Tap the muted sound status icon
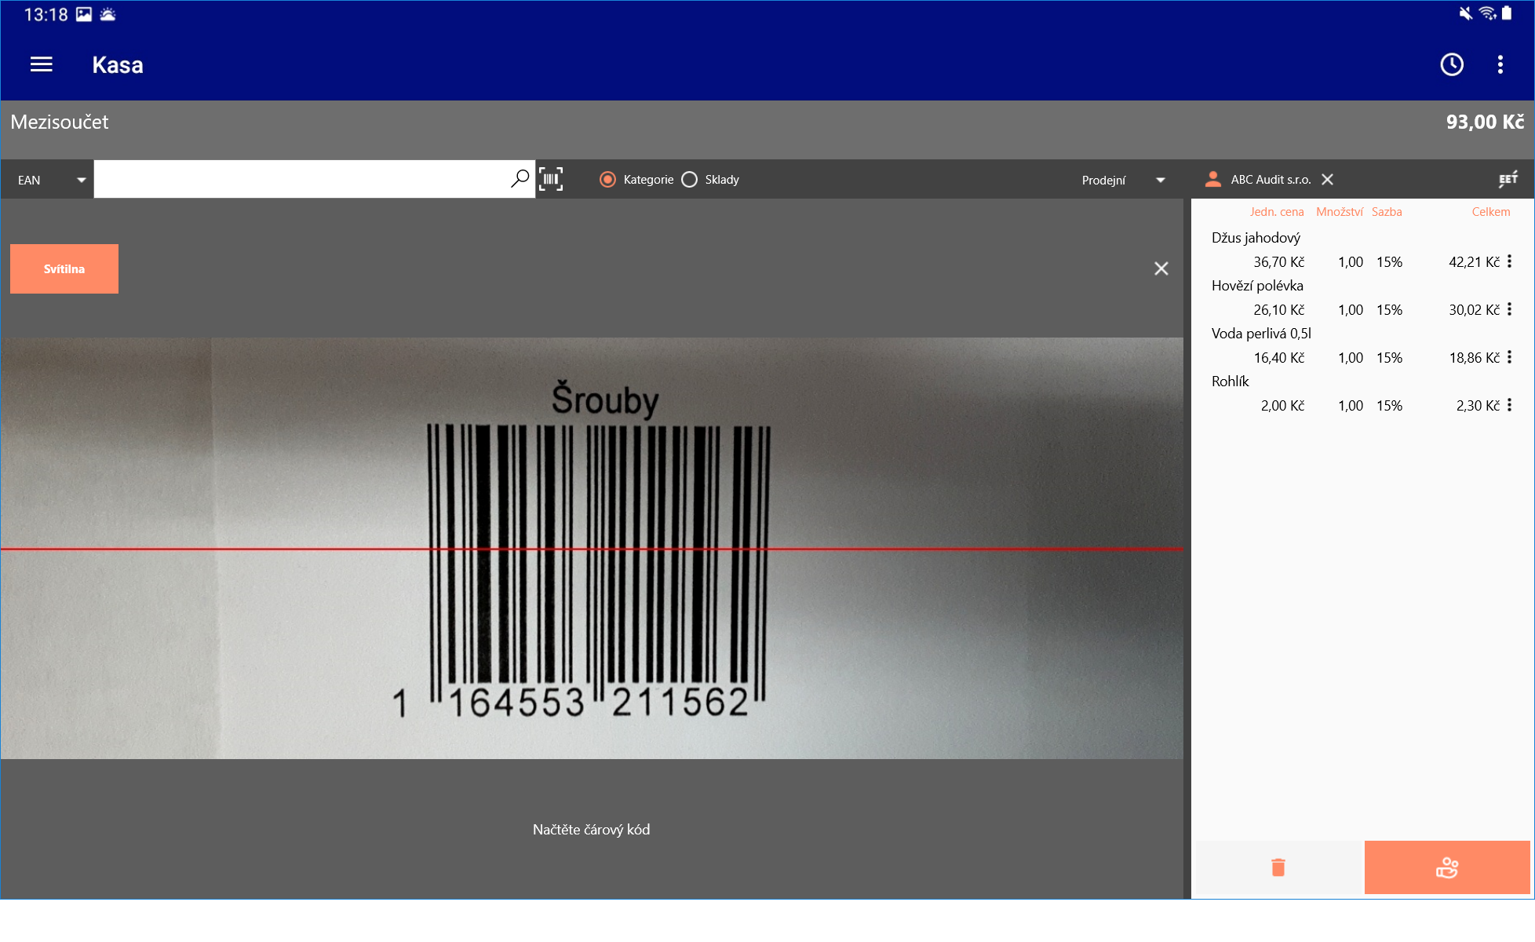This screenshot has height=942, width=1535. tap(1465, 13)
